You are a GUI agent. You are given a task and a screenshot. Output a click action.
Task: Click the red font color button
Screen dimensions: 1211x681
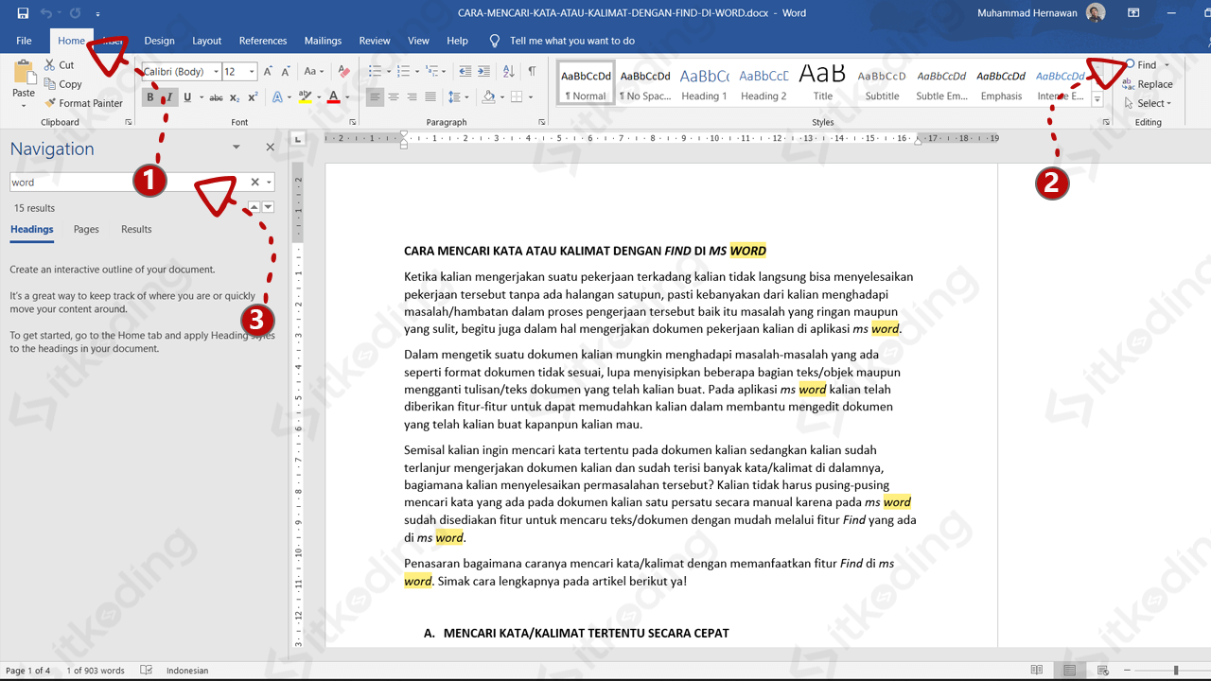[333, 97]
